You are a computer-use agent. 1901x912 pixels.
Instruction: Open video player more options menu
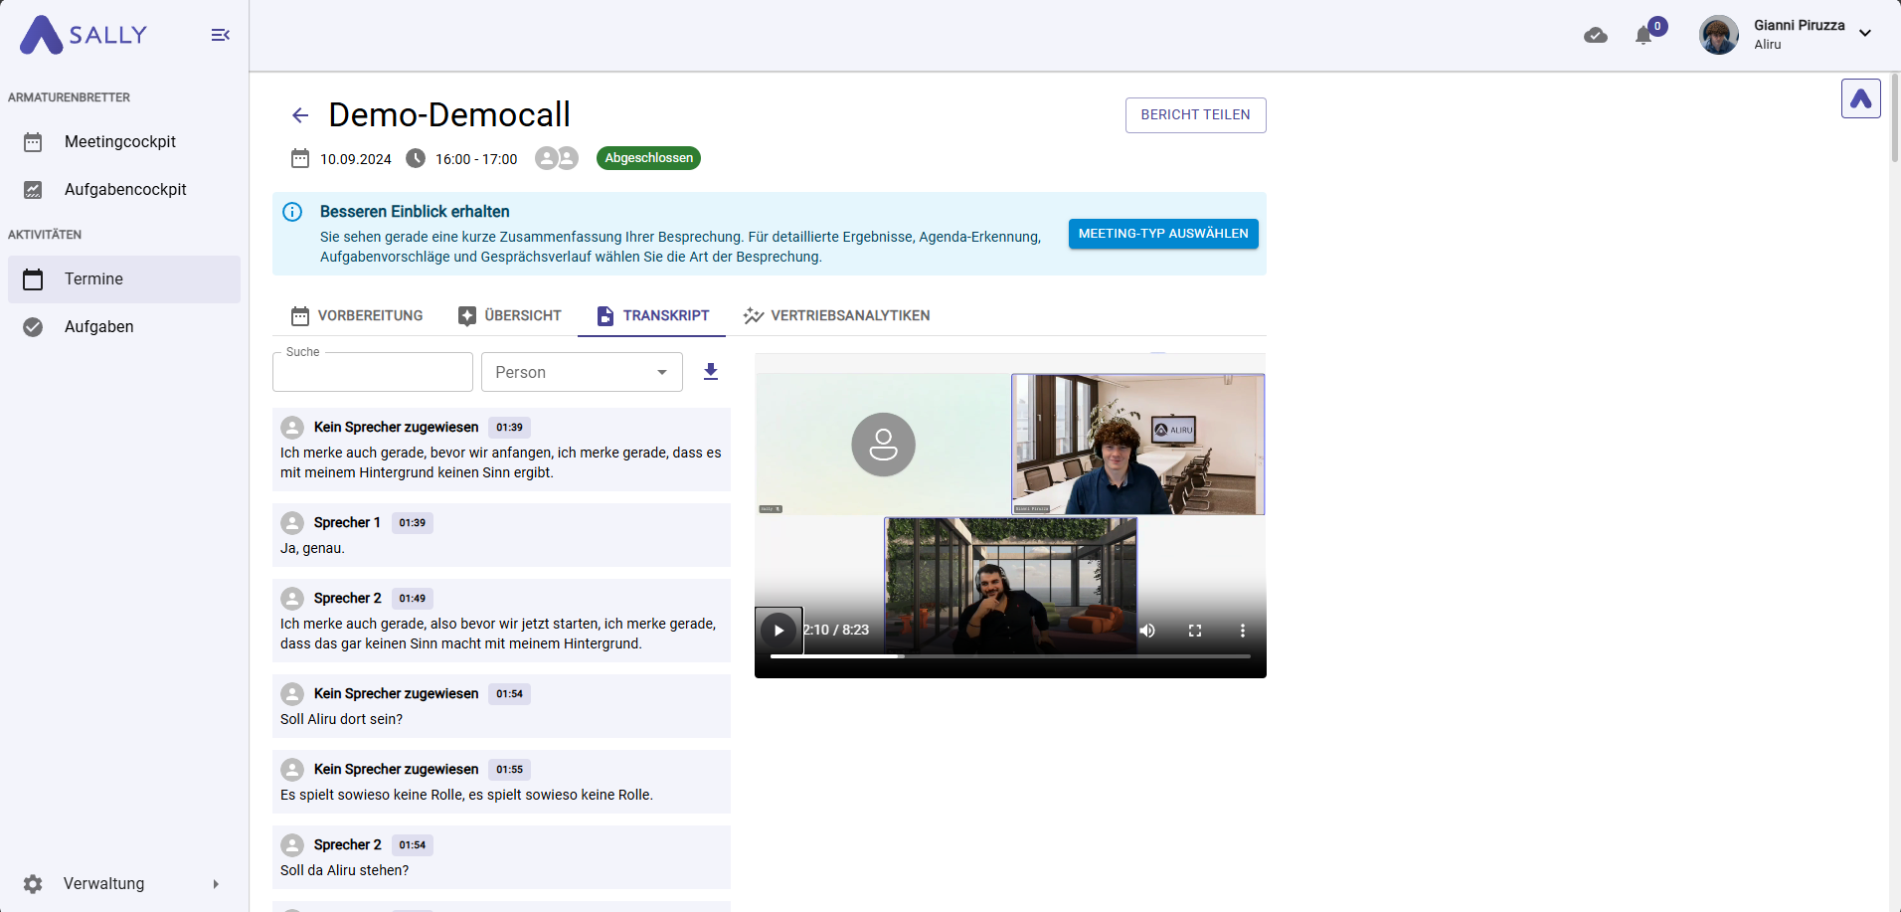pyautogui.click(x=1242, y=631)
